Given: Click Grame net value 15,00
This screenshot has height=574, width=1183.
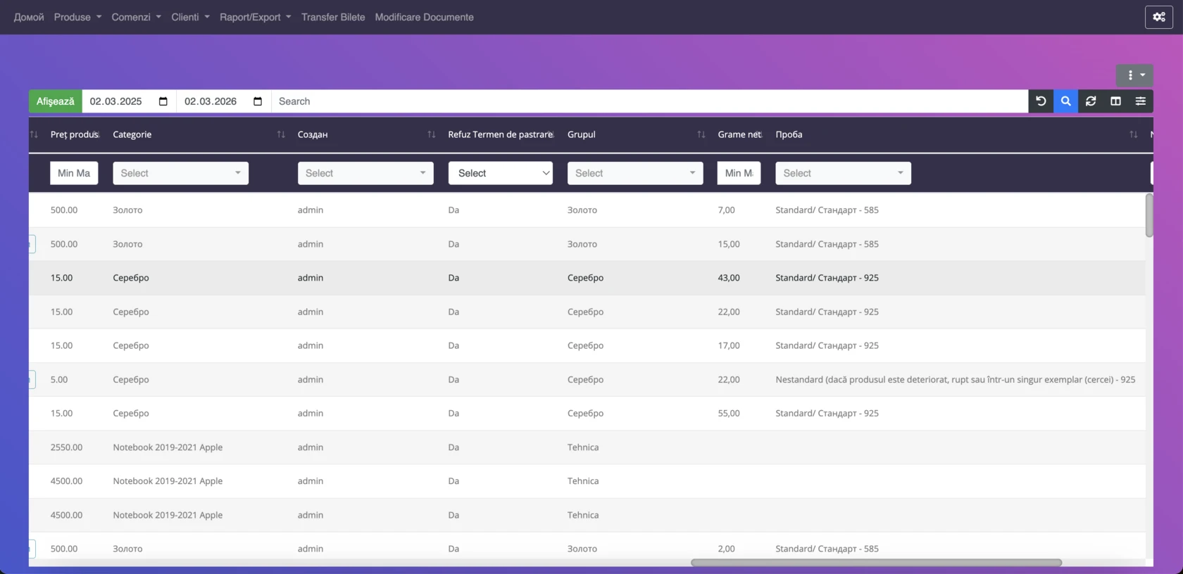Looking at the screenshot, I should [x=729, y=244].
